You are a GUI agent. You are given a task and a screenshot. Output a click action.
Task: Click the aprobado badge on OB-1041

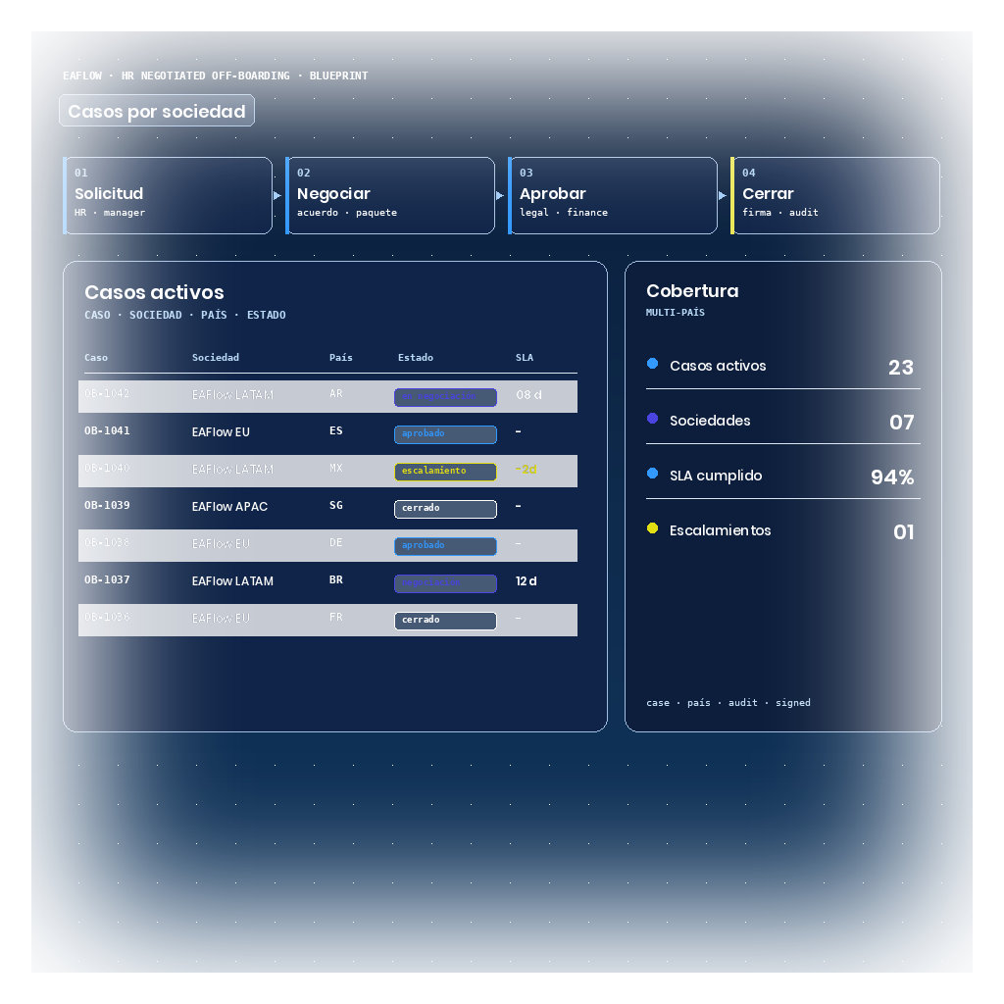click(x=446, y=434)
